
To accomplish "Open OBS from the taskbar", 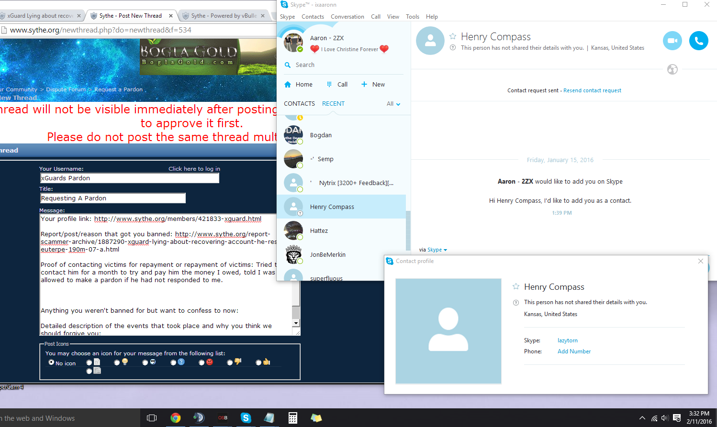I will pyautogui.click(x=223, y=418).
